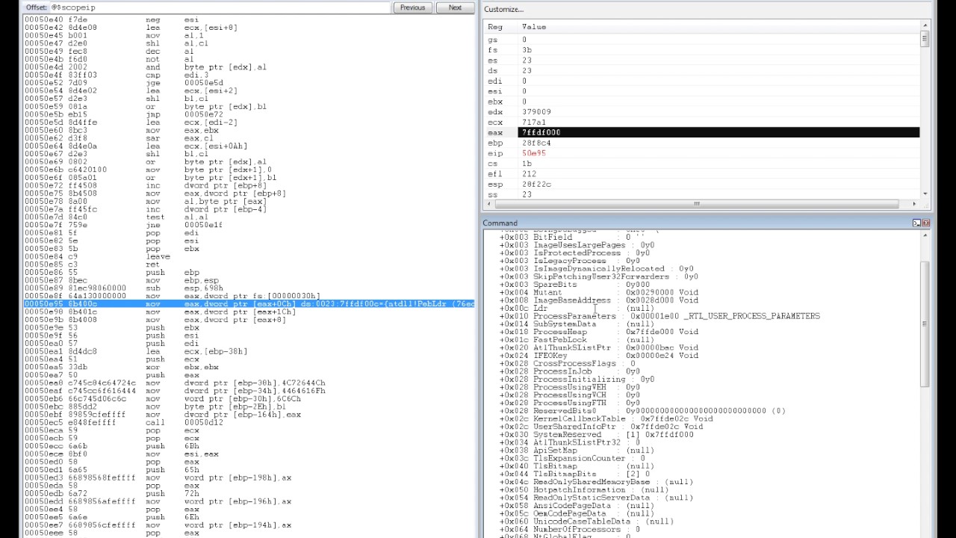Image resolution: width=956 pixels, height=538 pixels.
Task: Select the +0x018 ProcessHeap line
Action: (x=599, y=332)
